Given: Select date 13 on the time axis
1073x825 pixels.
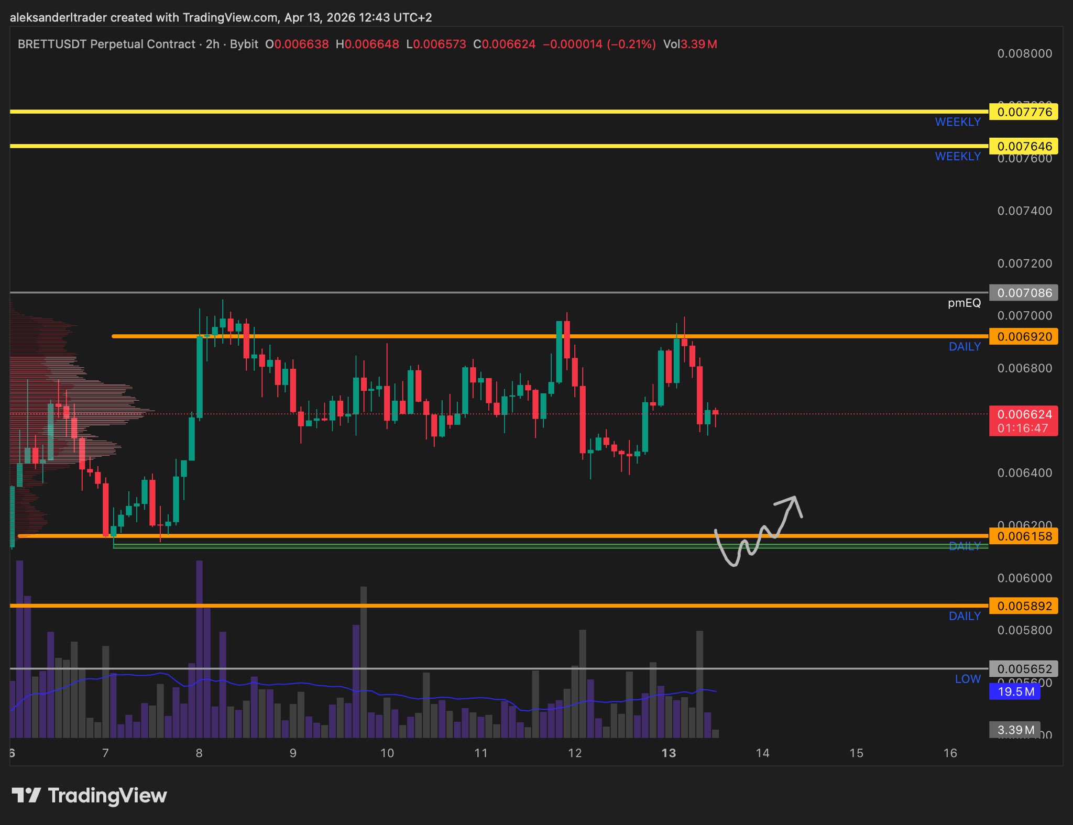Looking at the screenshot, I should coord(669,753).
